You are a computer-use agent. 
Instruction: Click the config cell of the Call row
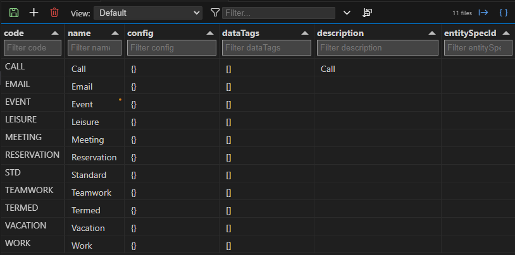[x=134, y=69]
